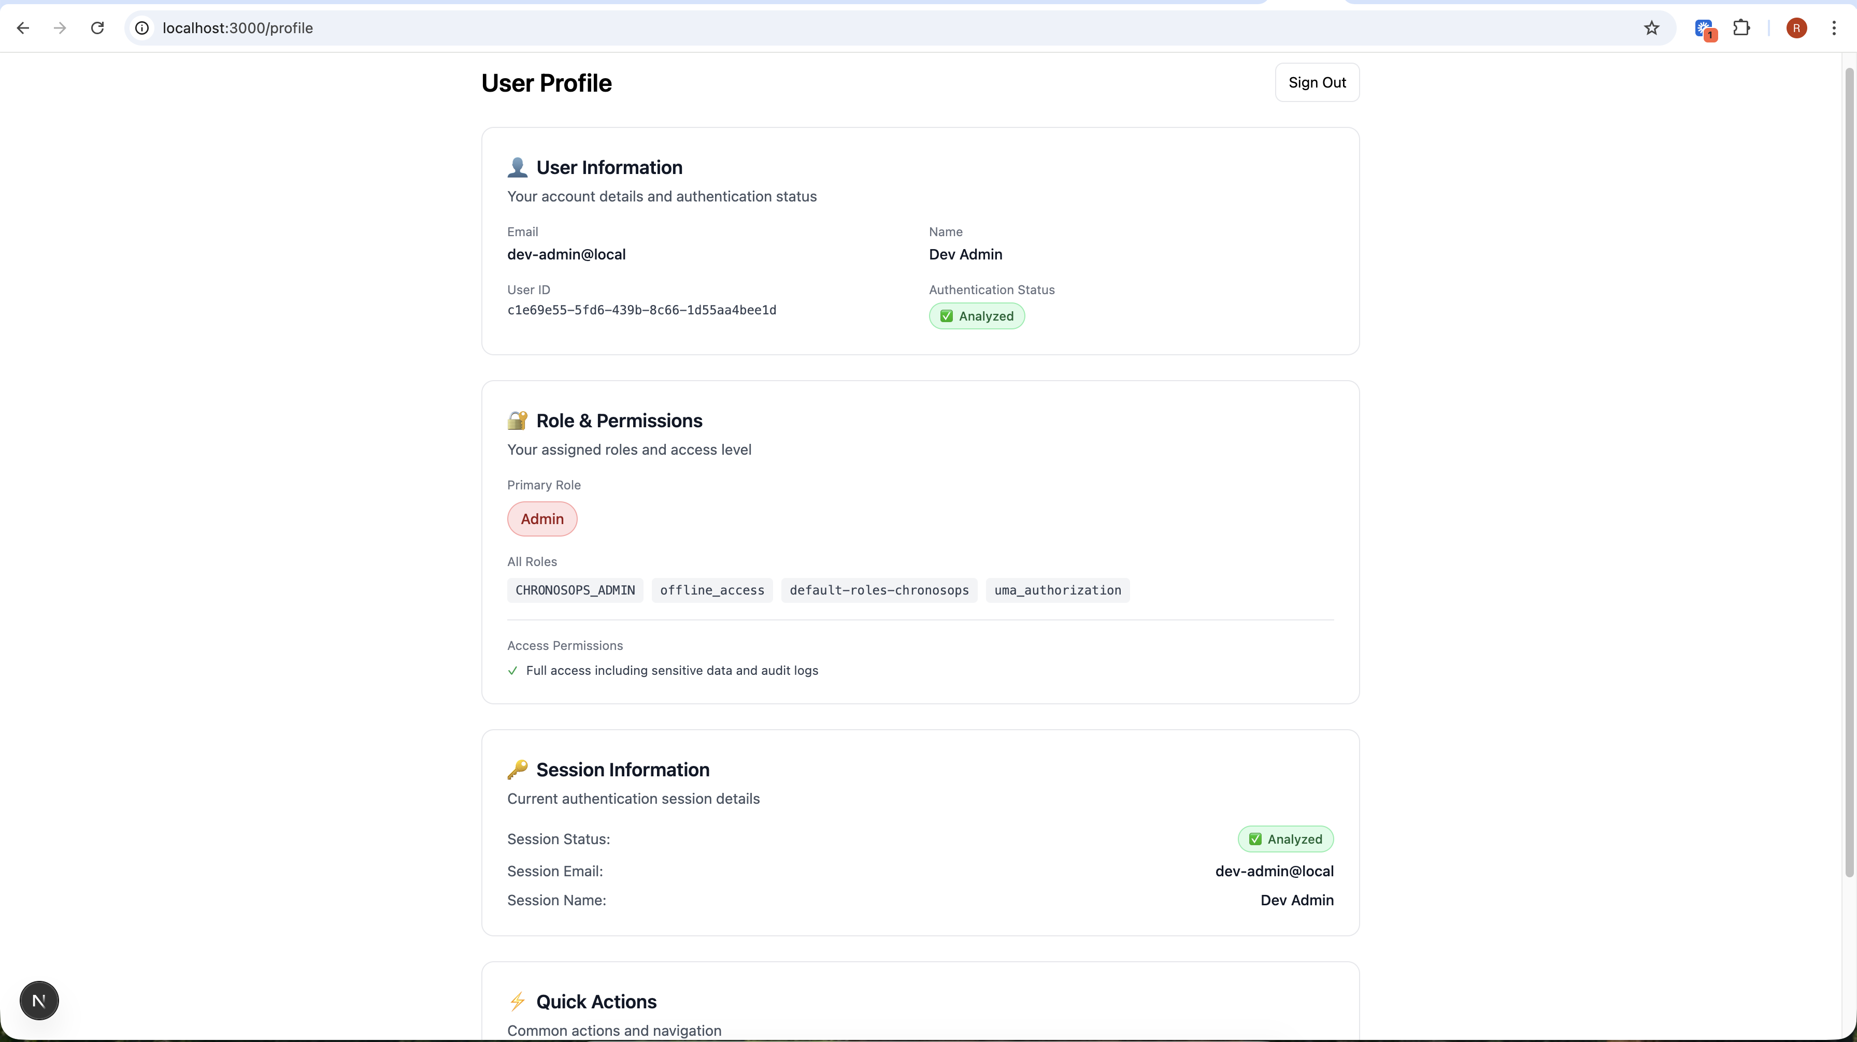Click the browser forward arrow
The width and height of the screenshot is (1857, 1042).
click(61, 28)
